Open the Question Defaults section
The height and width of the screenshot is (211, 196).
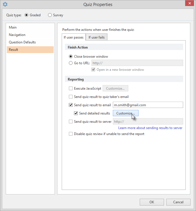[x=22, y=42]
